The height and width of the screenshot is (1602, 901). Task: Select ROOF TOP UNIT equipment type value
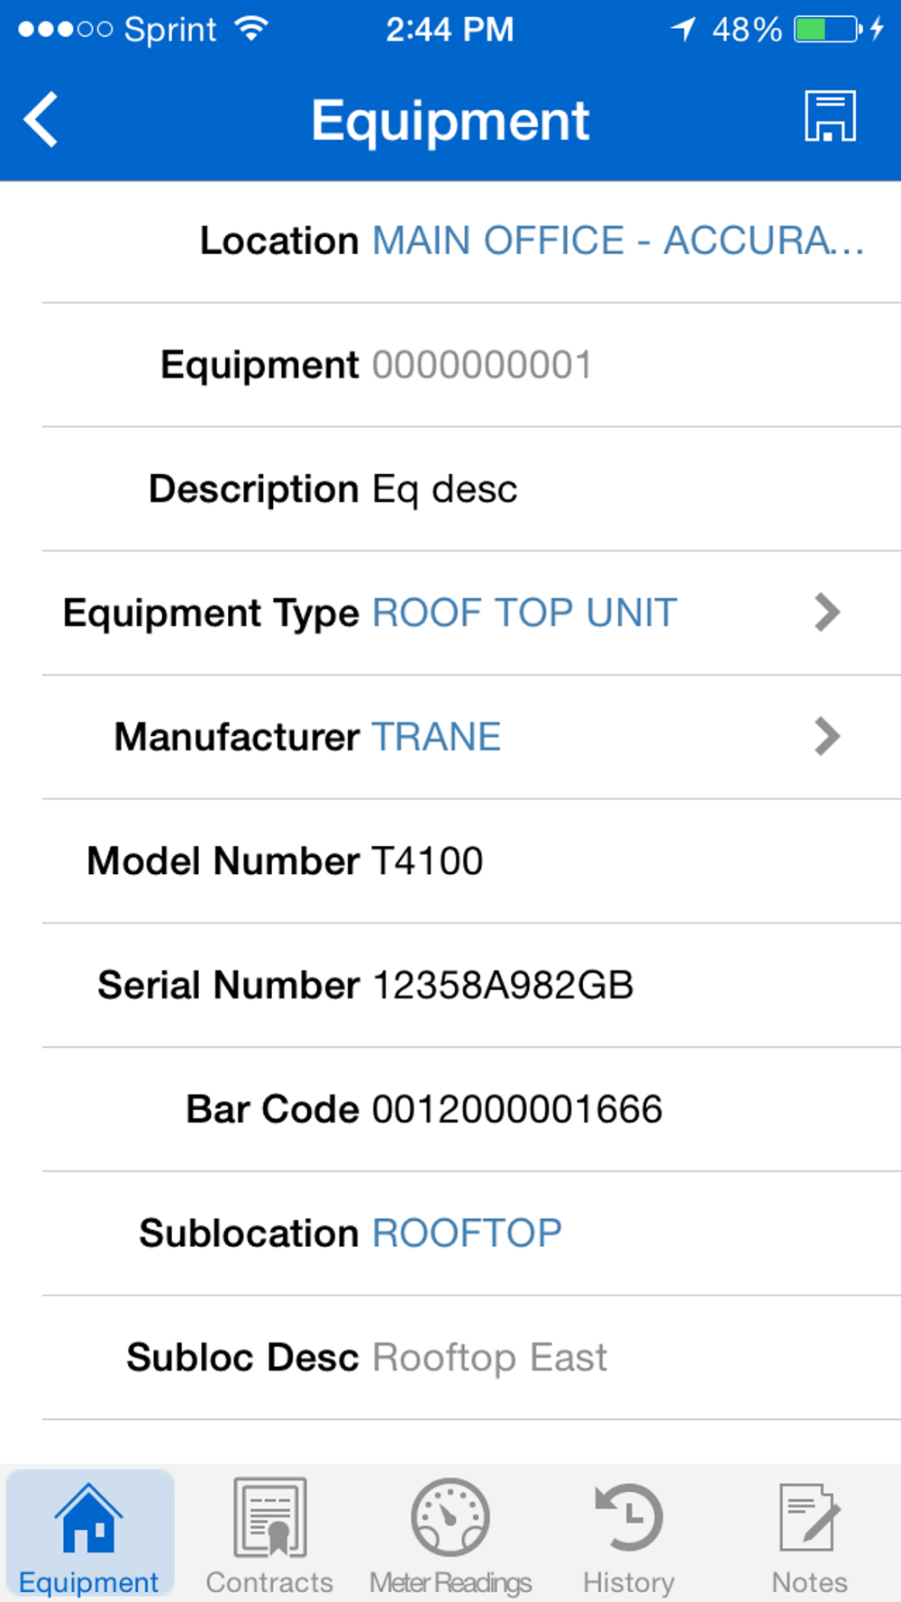click(524, 613)
